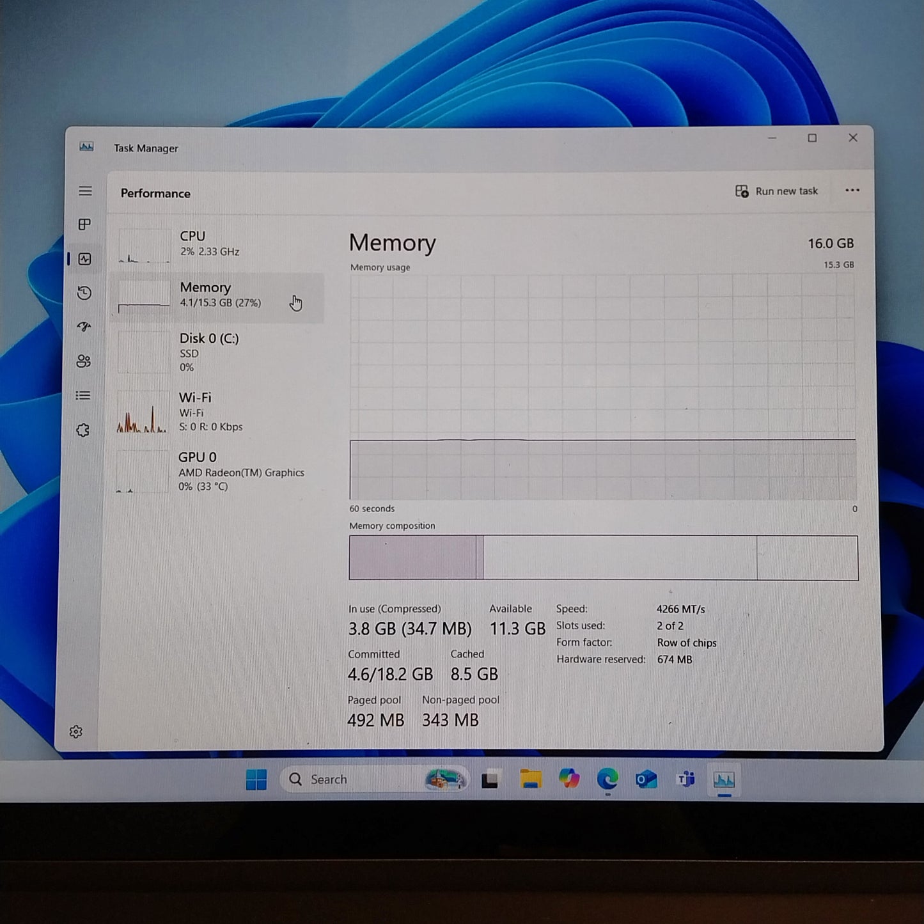Viewport: 924px width, 924px height.
Task: Click the Available value 11.3 GB
Action: point(517,629)
